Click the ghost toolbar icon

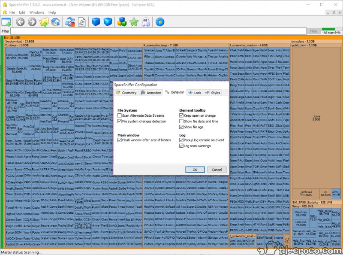coord(146,22)
